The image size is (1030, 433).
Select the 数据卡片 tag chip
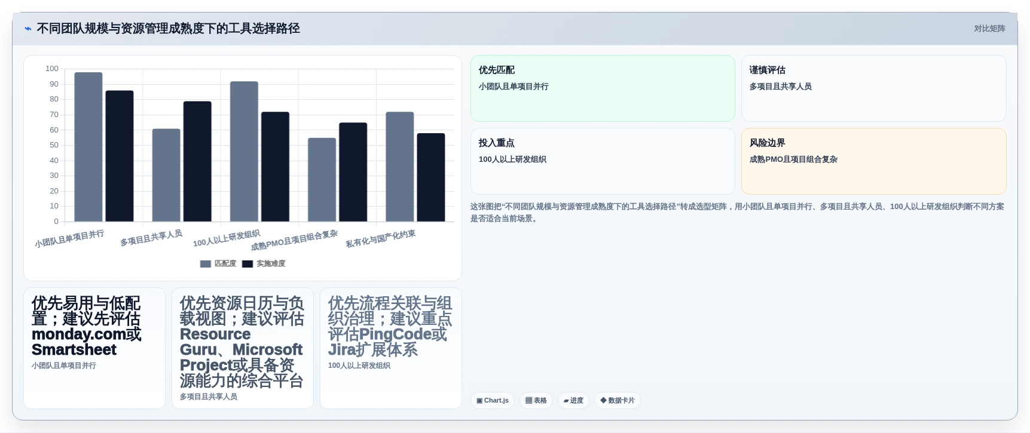(618, 401)
